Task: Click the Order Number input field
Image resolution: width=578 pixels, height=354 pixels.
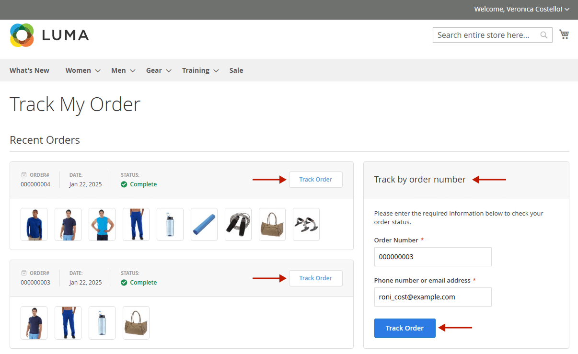Action: pyautogui.click(x=433, y=257)
